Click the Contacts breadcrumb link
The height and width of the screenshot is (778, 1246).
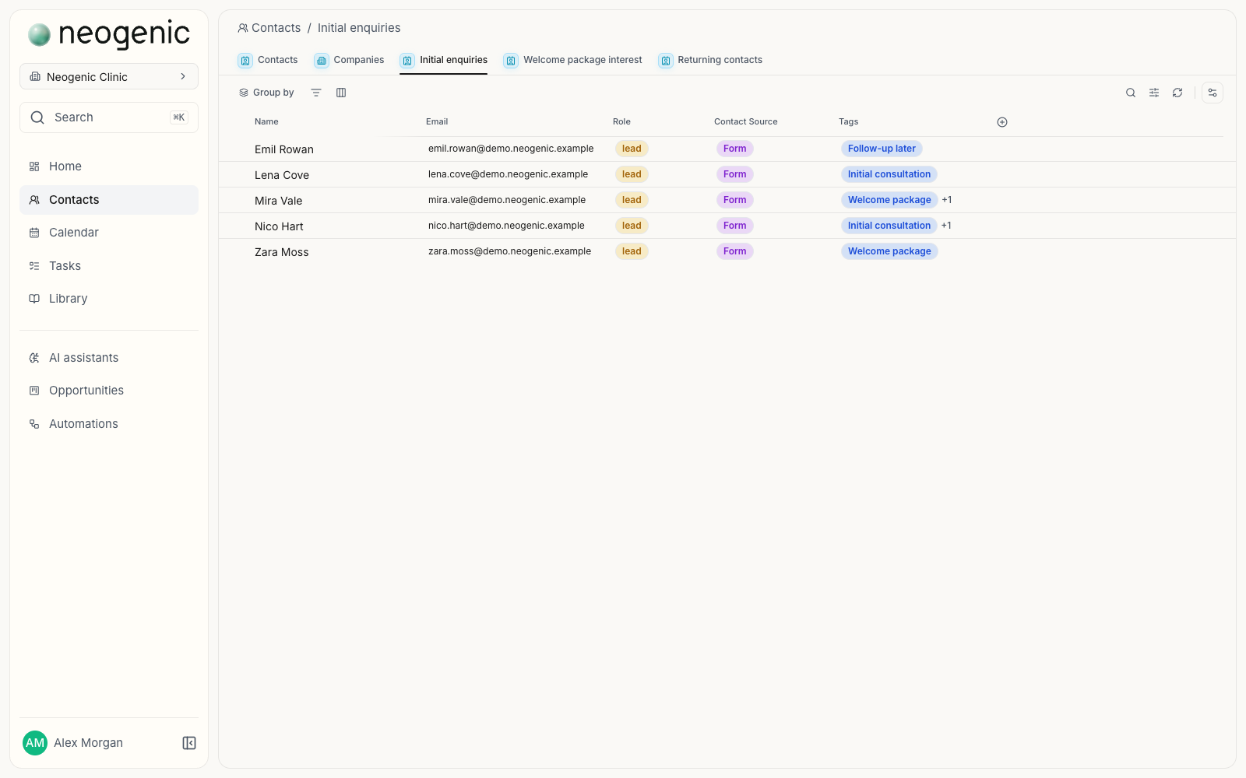[269, 28]
